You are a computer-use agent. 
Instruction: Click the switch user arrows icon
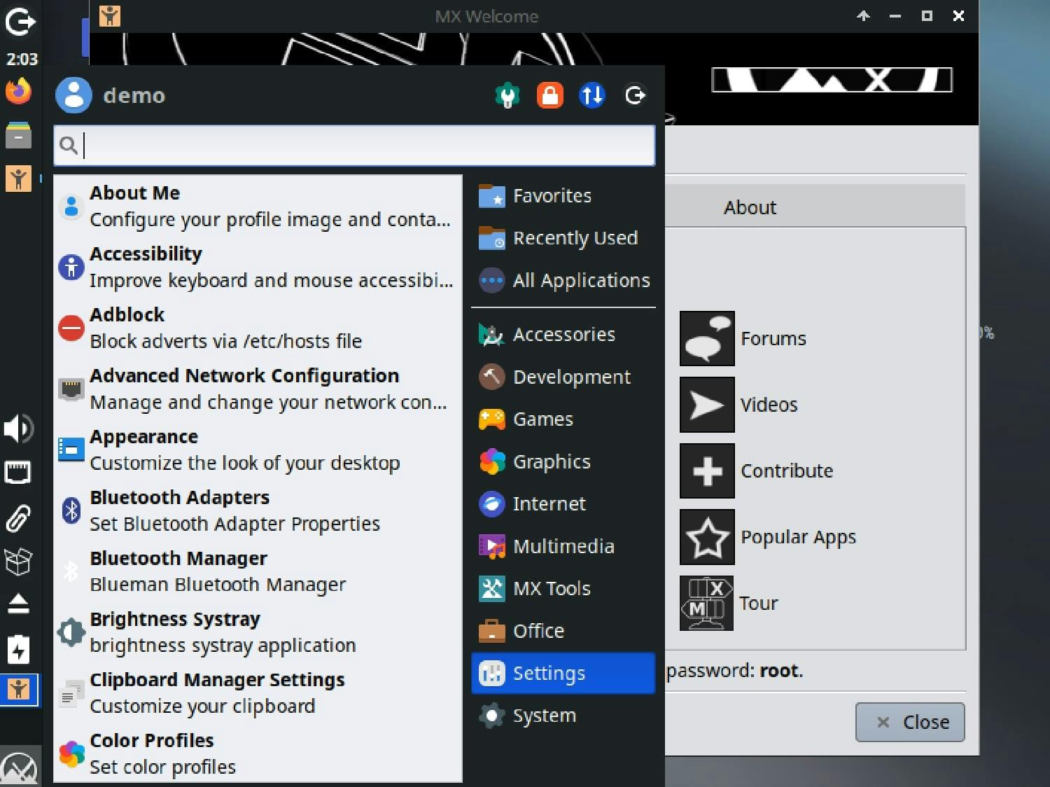click(592, 95)
